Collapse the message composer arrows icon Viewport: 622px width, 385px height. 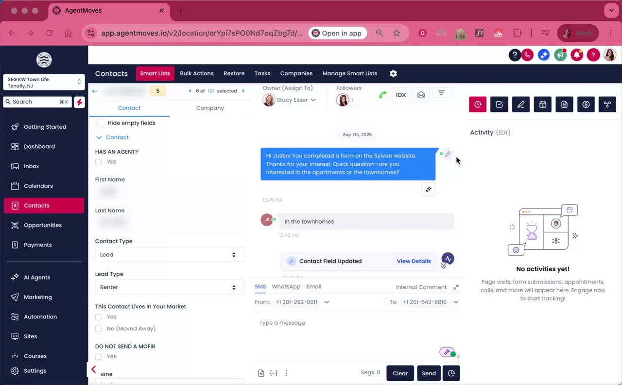[456, 287]
